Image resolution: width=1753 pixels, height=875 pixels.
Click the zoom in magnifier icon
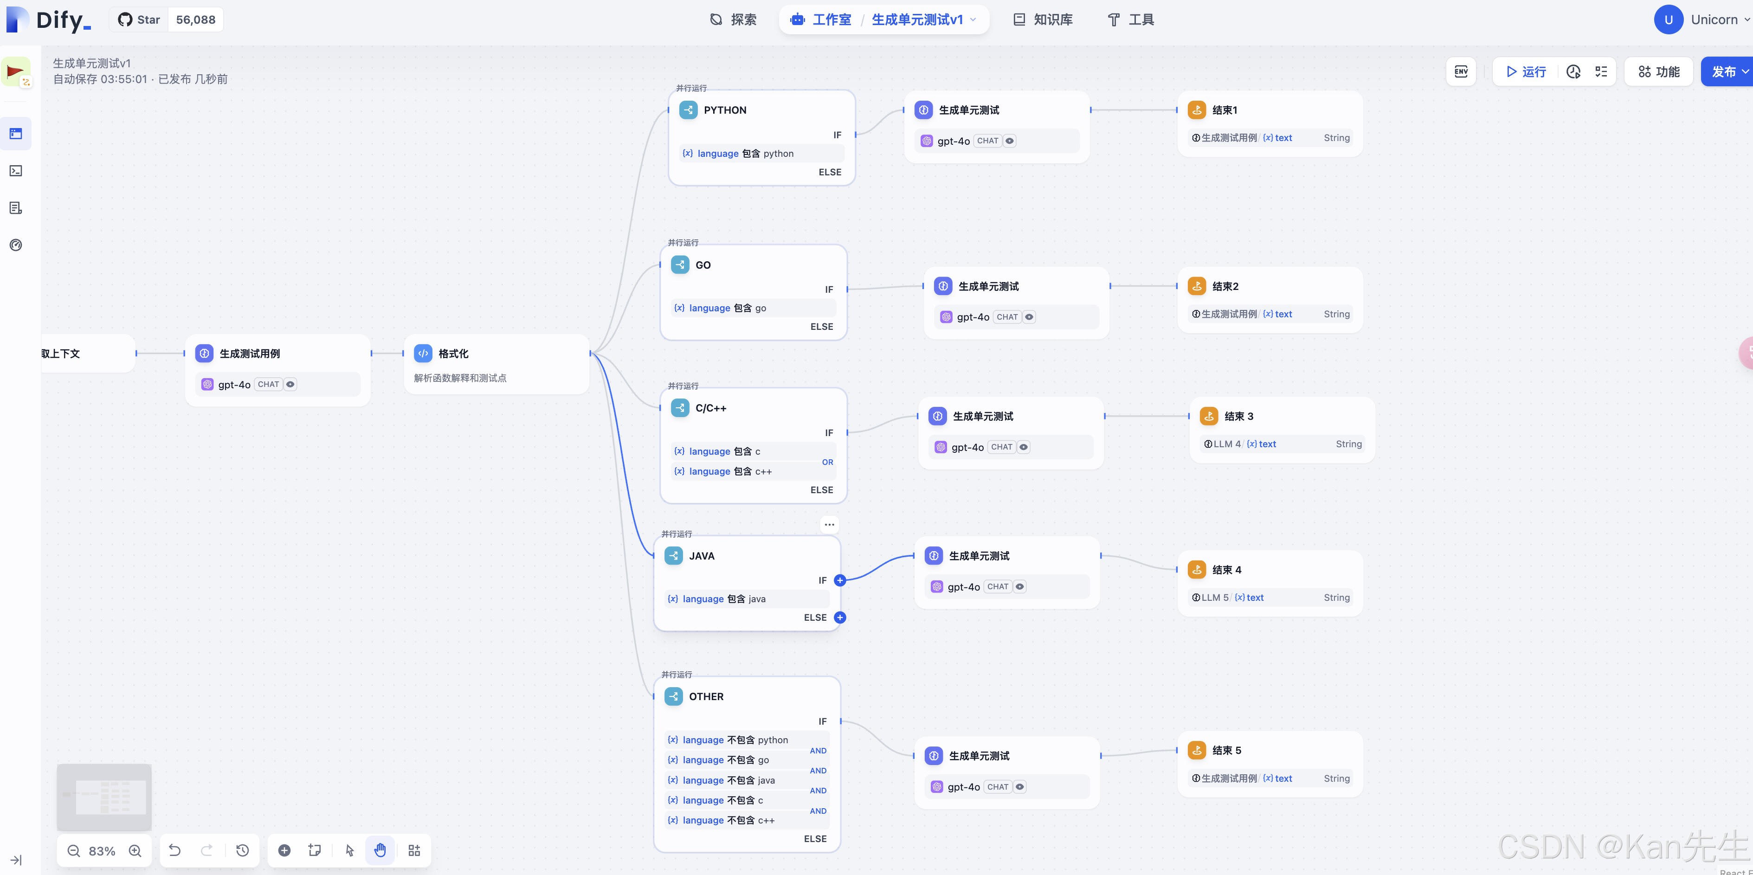[x=135, y=850]
